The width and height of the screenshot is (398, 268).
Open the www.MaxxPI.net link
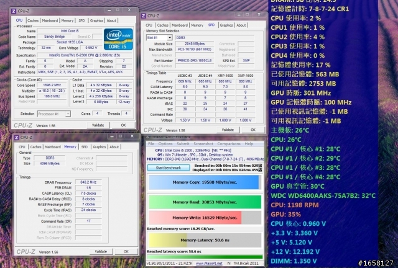[x=209, y=264]
